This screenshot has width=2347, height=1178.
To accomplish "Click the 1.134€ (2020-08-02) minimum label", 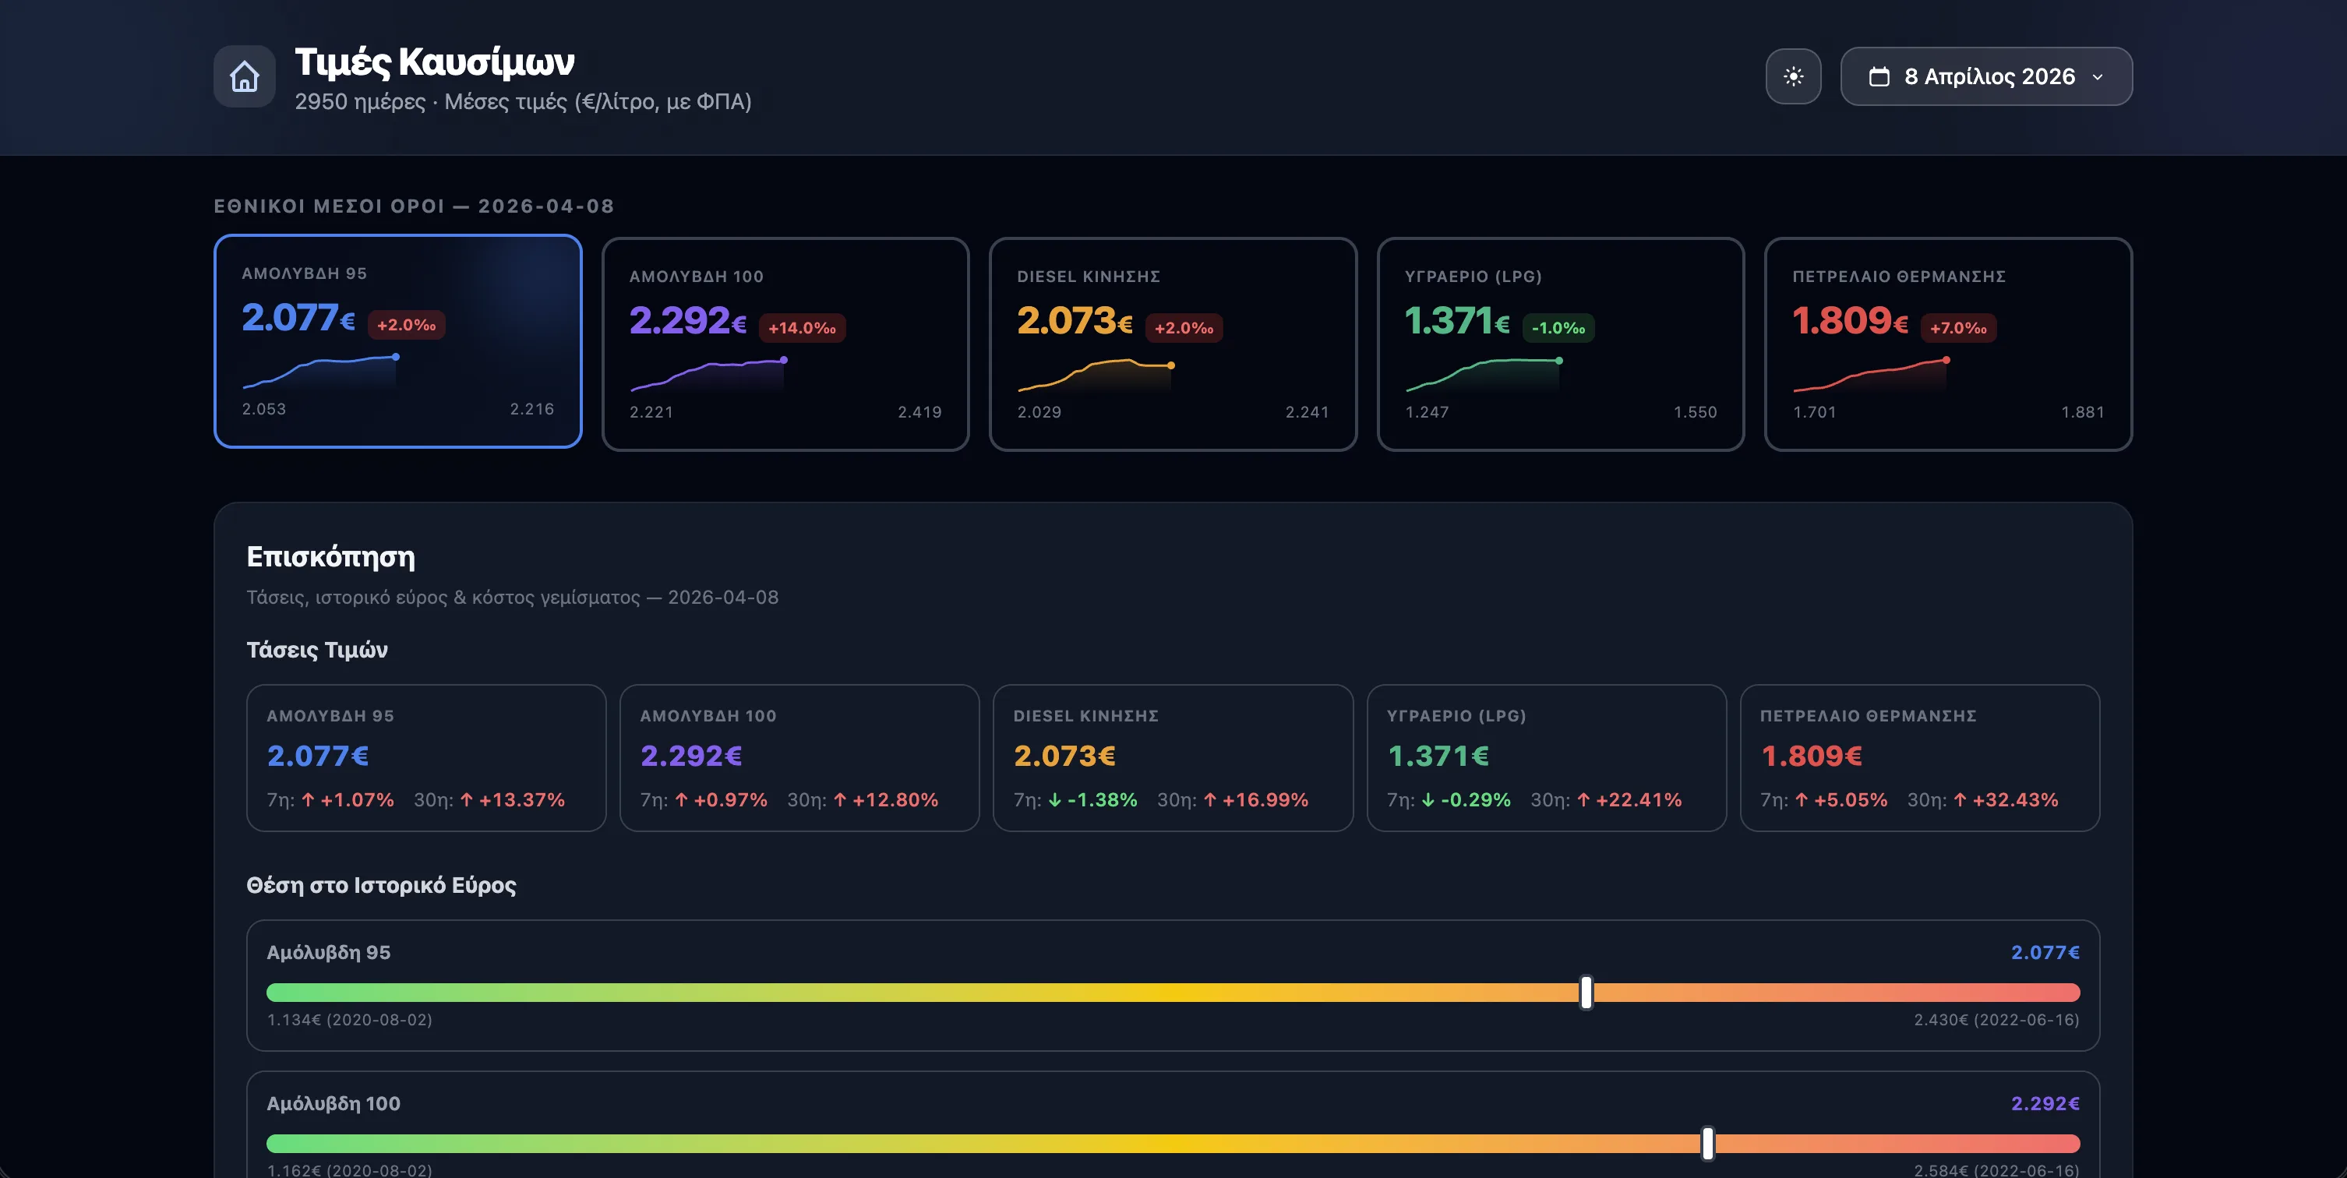I will pyautogui.click(x=349, y=1021).
